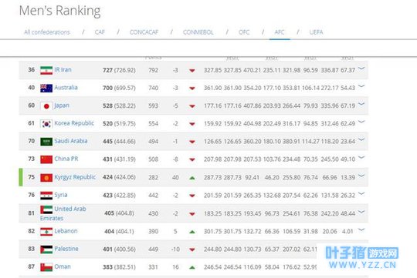Open the China PR team link
Image resolution: width=417 pixels, height=278 pixels.
point(66,159)
